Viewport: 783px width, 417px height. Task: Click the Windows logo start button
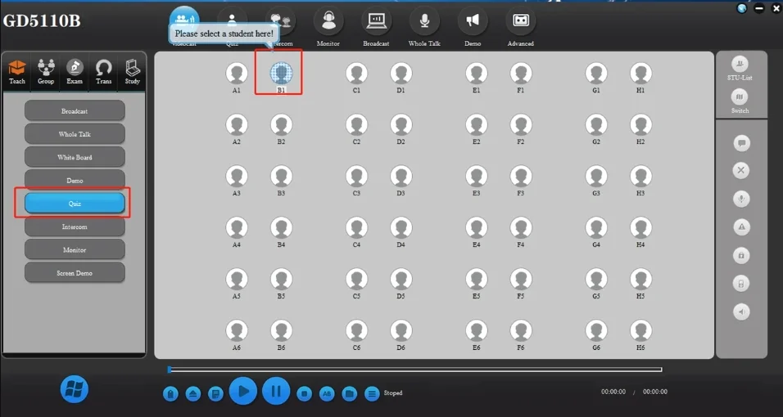[75, 389]
